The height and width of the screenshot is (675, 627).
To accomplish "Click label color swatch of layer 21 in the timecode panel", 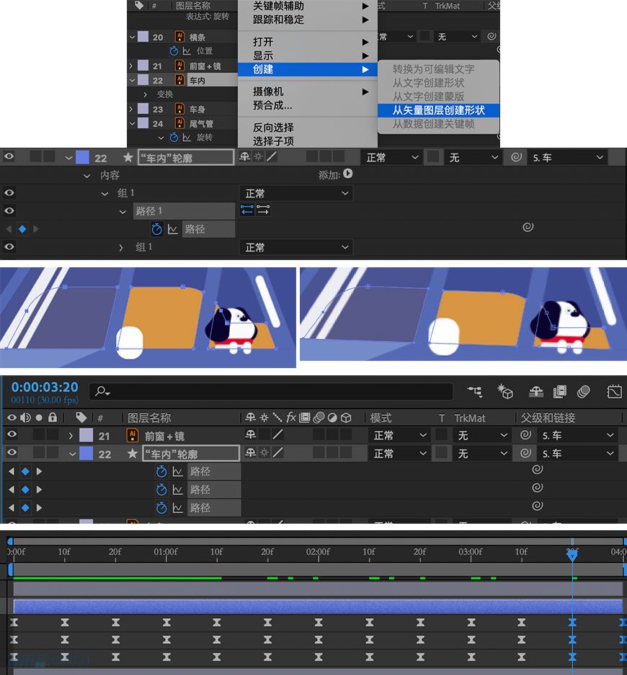I will pyautogui.click(x=86, y=435).
